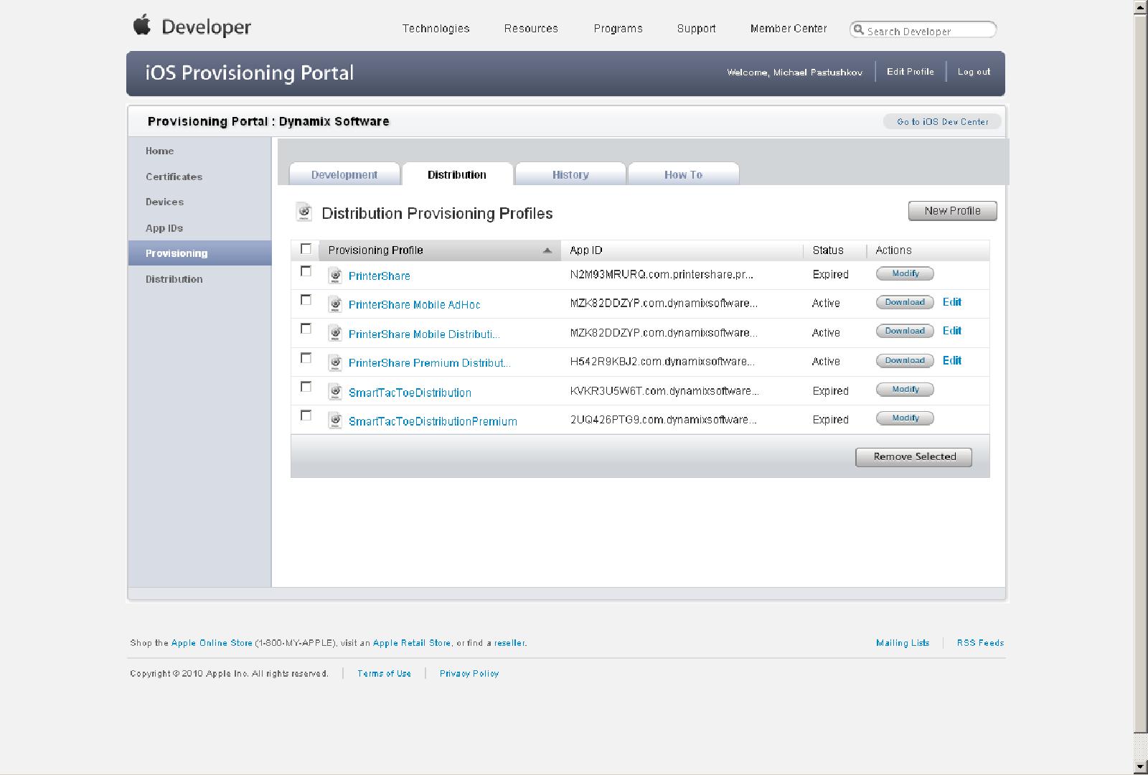Click the PrinterShare Mobile AdHoc profile icon
Screen dimensions: 1148x775
335,304
